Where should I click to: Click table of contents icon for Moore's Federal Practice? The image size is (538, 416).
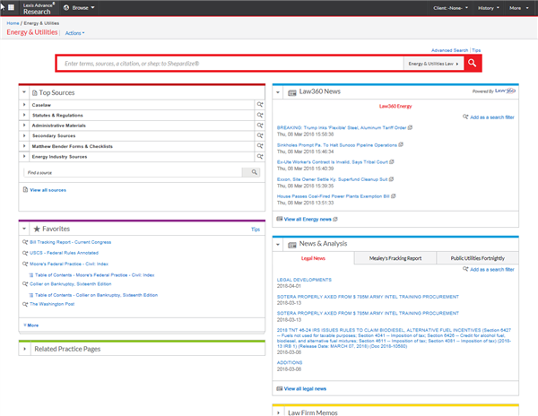31,274
